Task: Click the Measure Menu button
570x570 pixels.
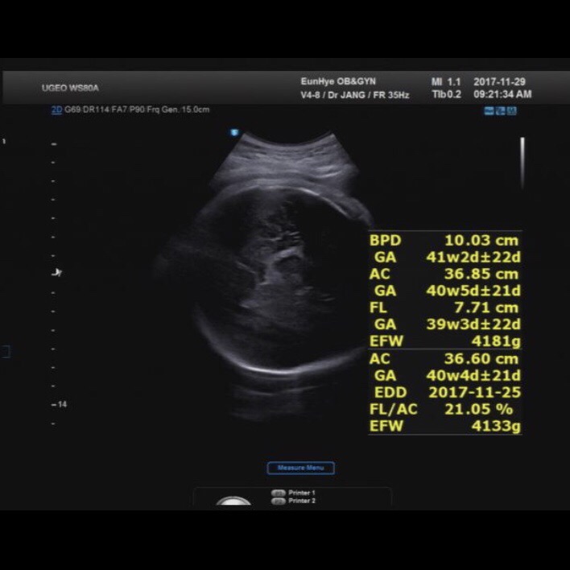Action: tap(300, 468)
